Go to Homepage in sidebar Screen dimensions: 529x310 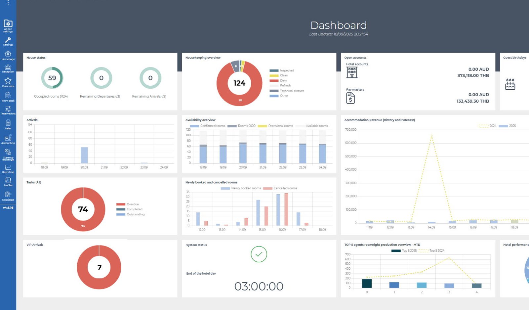(8, 55)
